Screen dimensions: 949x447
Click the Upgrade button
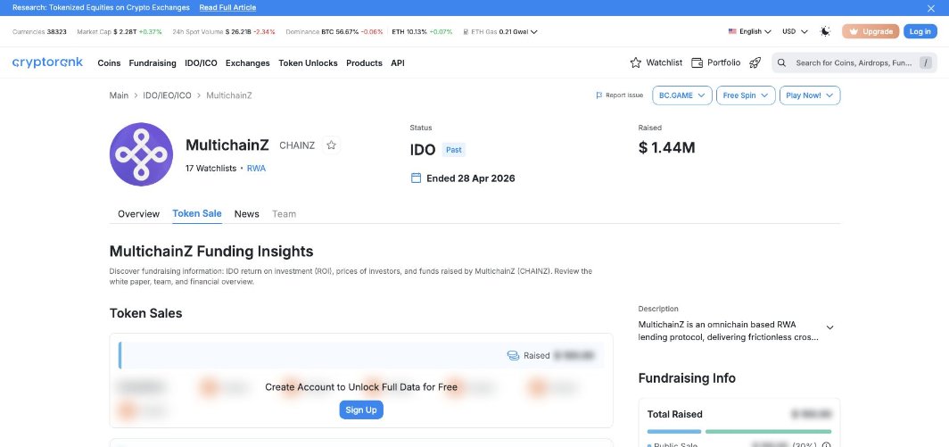click(x=871, y=31)
